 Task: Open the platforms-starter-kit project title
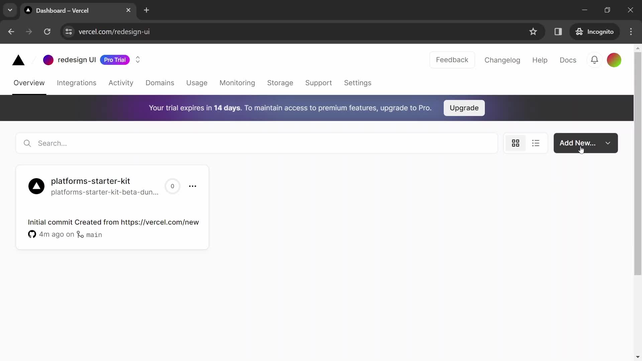click(90, 181)
